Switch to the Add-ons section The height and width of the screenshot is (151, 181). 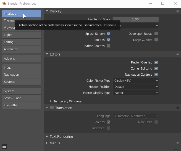22,59
